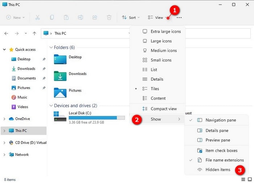Toggle Navigation pane visibility

[x=217, y=120]
